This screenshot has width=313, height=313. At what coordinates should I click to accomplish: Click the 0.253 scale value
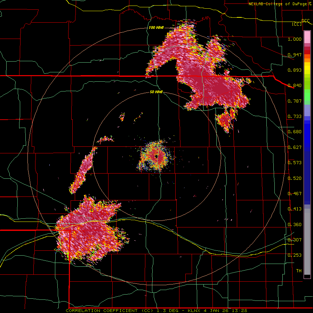click(295, 255)
